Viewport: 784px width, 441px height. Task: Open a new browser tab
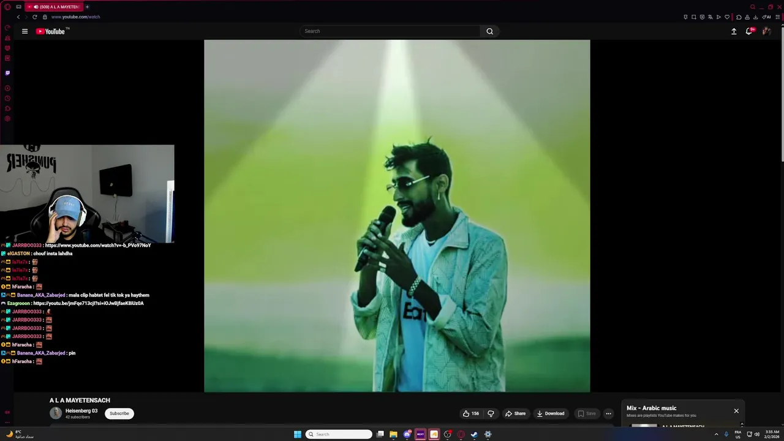(87, 7)
